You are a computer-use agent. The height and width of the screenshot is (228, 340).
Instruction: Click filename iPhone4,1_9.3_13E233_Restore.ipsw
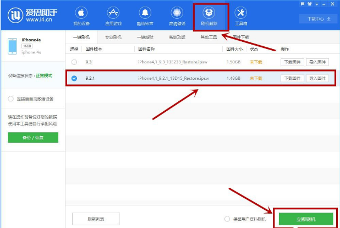pyautogui.click(x=173, y=62)
